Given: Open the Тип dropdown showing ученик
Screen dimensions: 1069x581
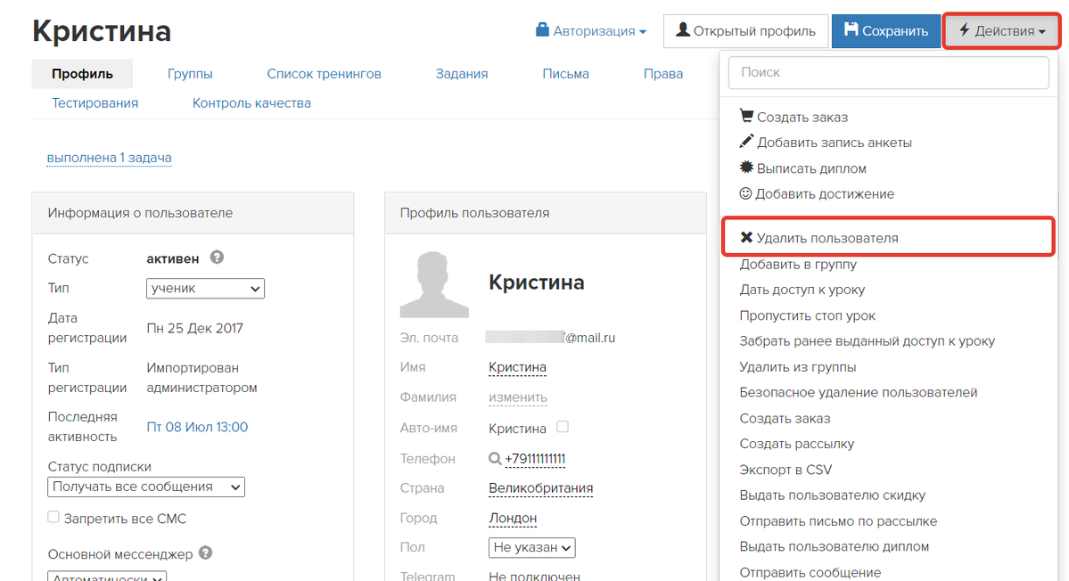Looking at the screenshot, I should [205, 288].
